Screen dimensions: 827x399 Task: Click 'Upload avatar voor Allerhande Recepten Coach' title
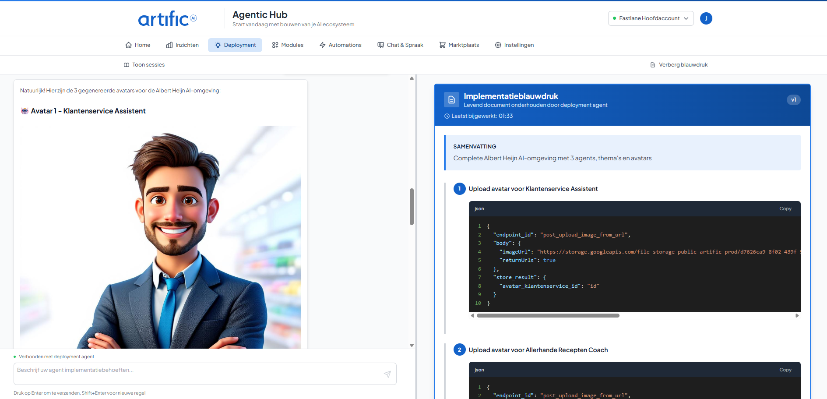pyautogui.click(x=538, y=350)
